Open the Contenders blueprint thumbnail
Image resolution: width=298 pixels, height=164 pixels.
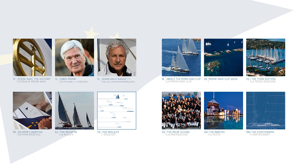(x=266, y=111)
